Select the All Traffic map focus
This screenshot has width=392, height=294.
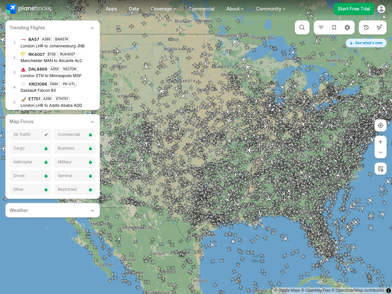point(30,135)
